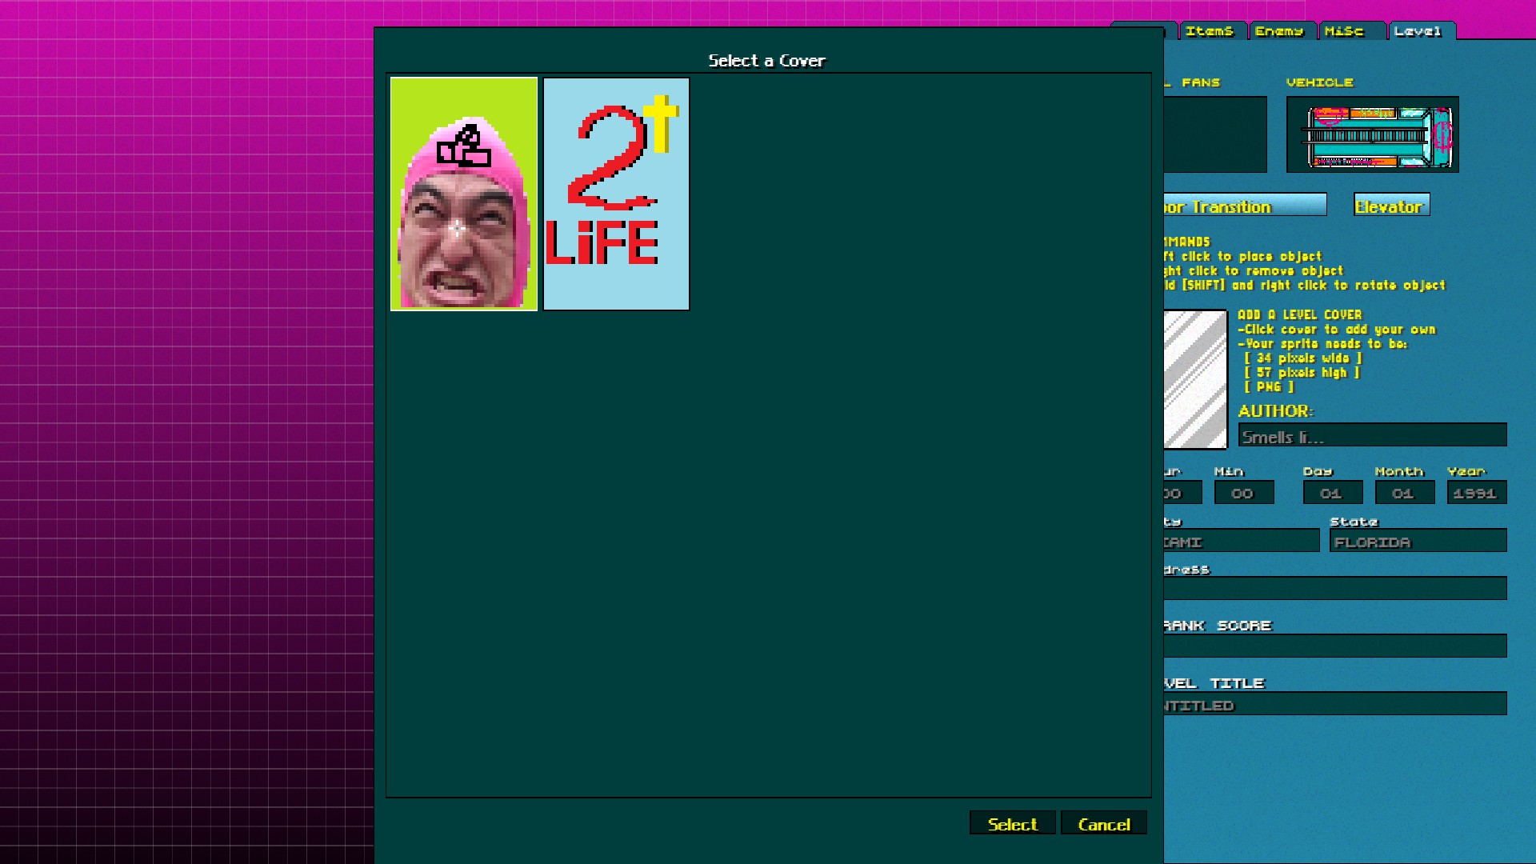Edit the Level Title field

click(x=1335, y=703)
